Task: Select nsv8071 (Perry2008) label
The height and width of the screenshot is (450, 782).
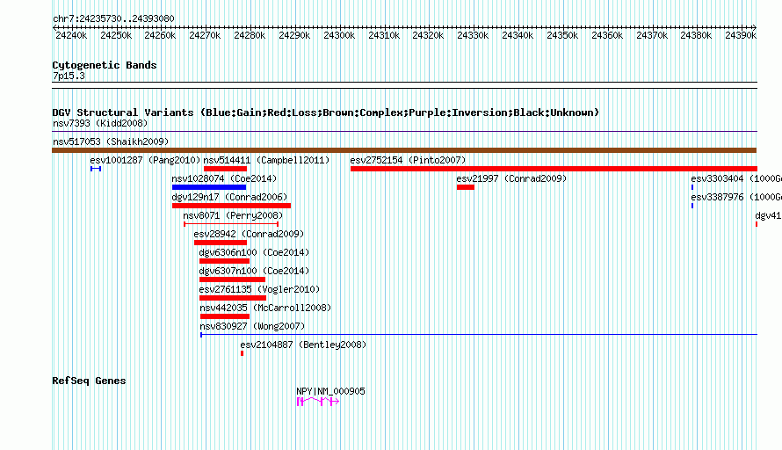Action: (x=233, y=215)
